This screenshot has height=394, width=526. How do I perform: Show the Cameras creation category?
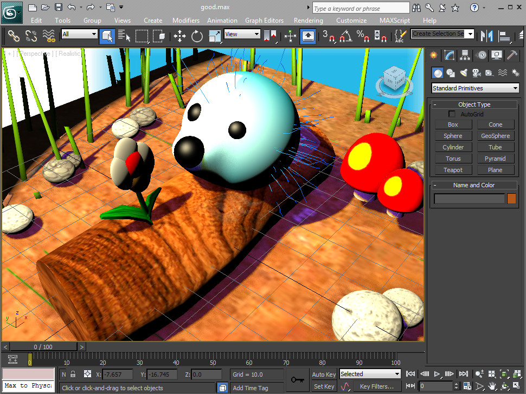tap(476, 73)
